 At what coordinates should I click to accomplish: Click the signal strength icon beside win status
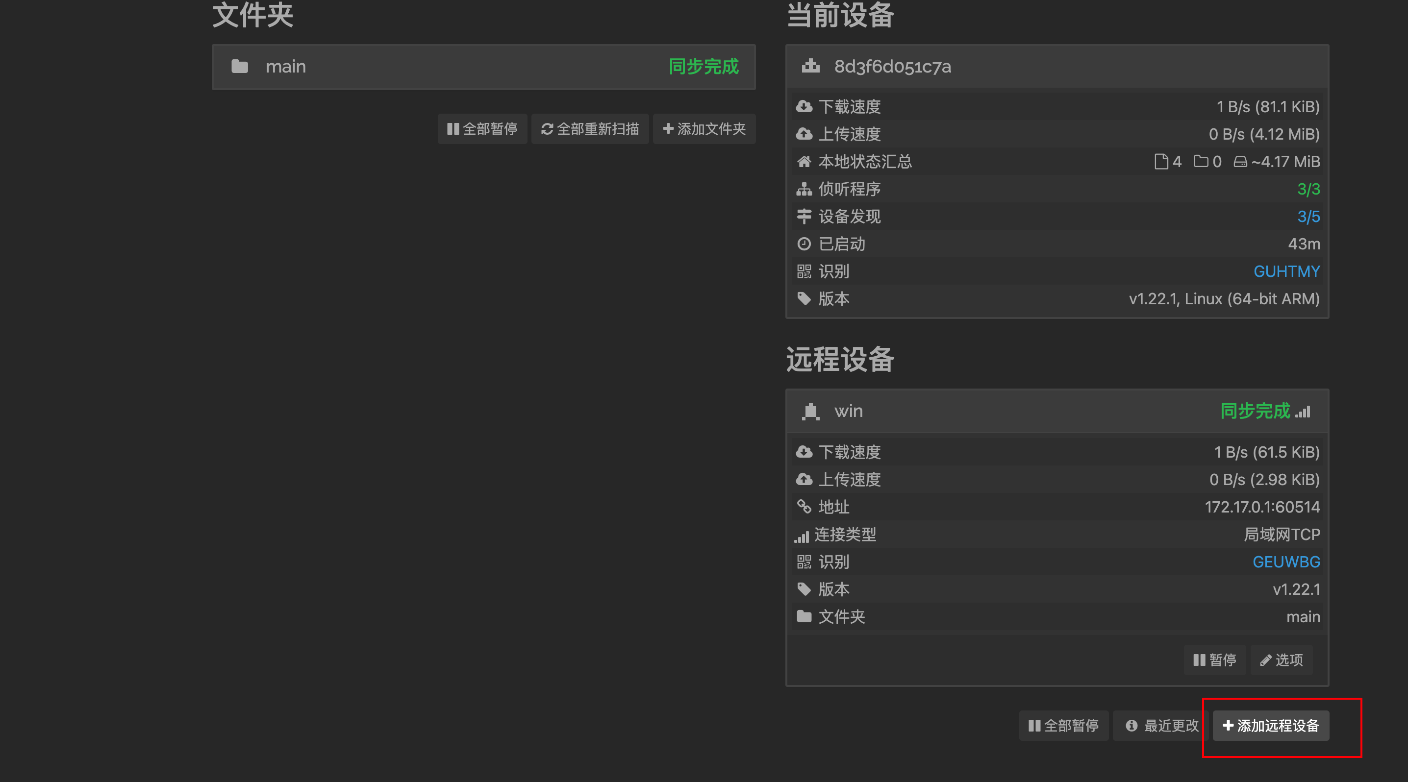coord(1303,411)
